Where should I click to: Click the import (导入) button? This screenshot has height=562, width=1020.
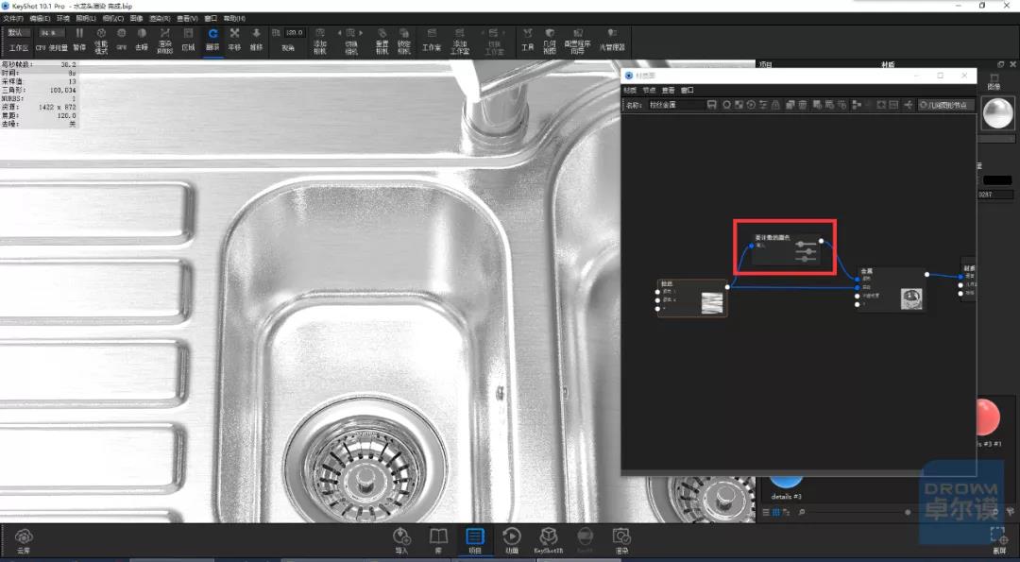click(401, 541)
